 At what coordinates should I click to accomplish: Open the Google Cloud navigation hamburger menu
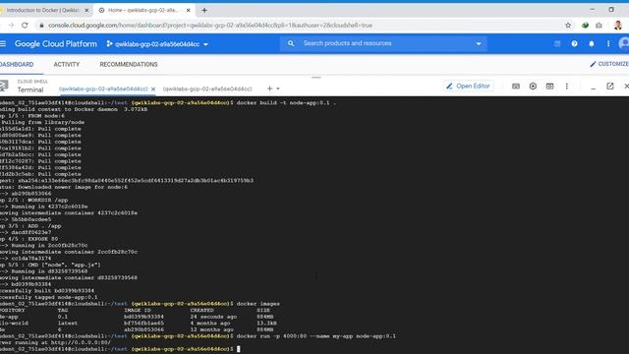3,43
